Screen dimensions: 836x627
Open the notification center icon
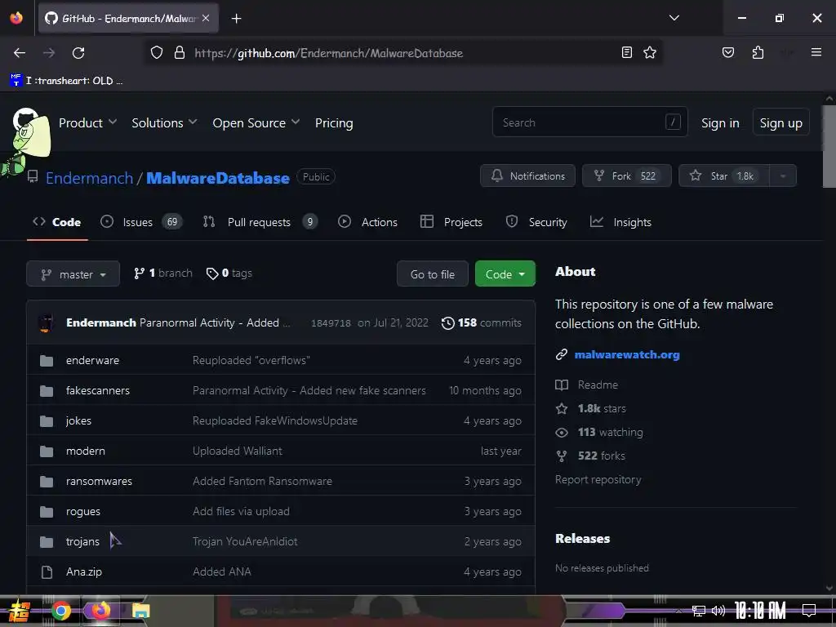(x=809, y=610)
